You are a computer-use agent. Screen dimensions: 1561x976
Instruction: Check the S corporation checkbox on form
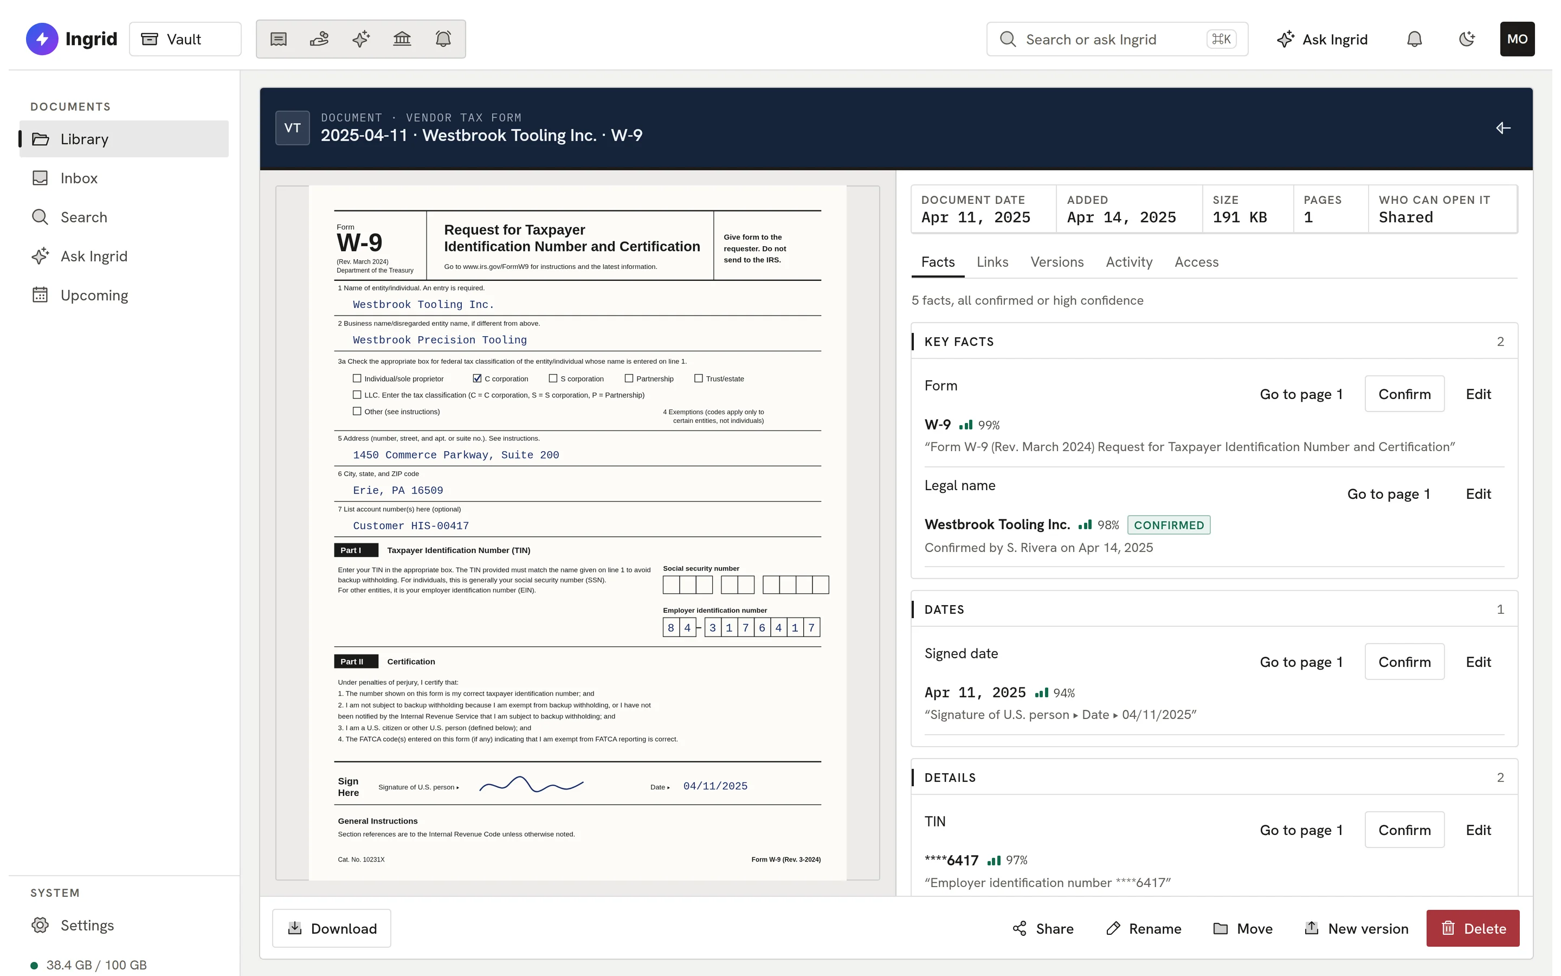[553, 378]
